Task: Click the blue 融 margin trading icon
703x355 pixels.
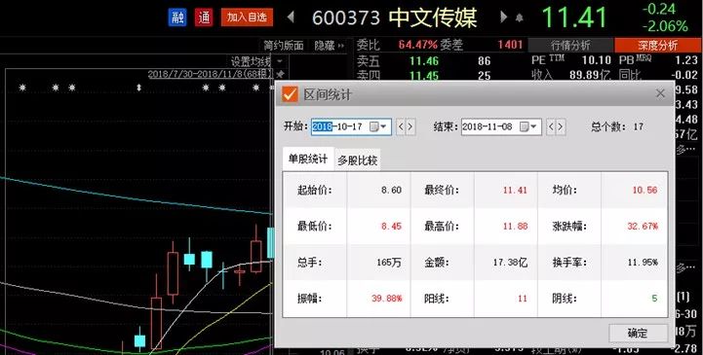Action: pos(177,18)
